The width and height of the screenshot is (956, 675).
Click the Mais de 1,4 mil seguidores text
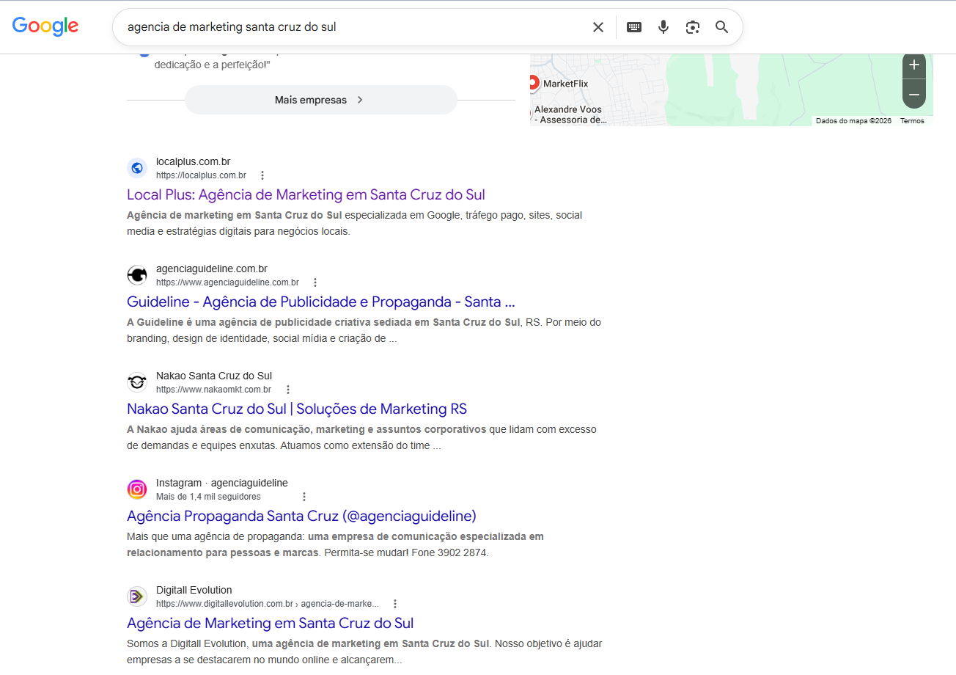pyautogui.click(x=208, y=497)
